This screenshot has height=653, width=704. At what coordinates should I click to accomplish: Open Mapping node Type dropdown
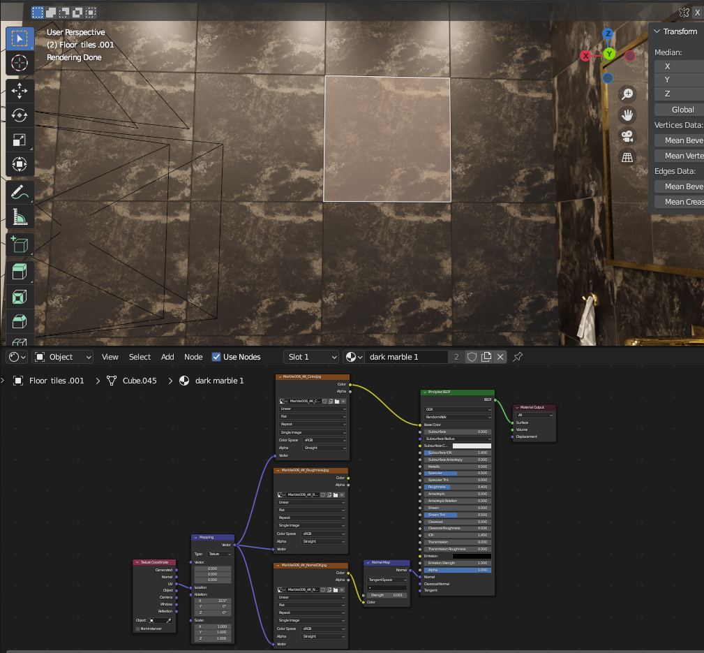tap(220, 554)
